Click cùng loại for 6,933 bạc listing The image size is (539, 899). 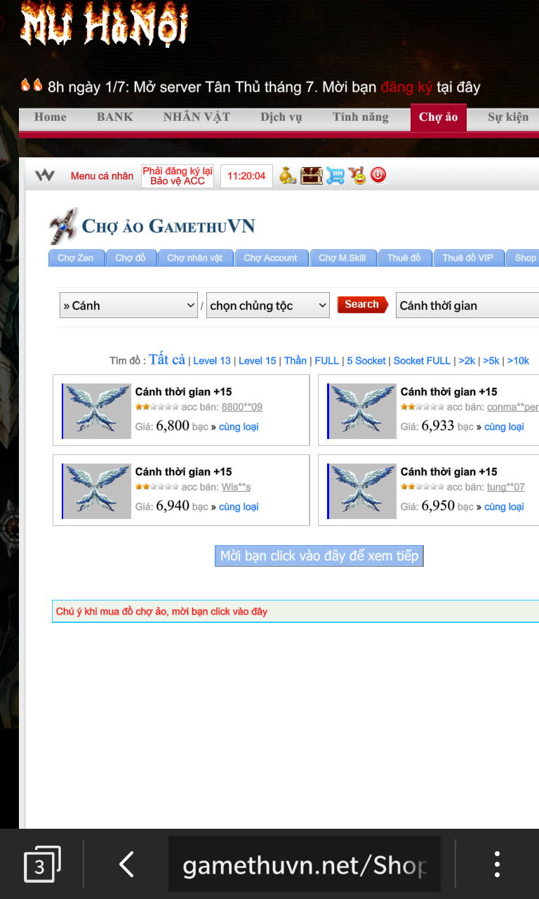[504, 427]
